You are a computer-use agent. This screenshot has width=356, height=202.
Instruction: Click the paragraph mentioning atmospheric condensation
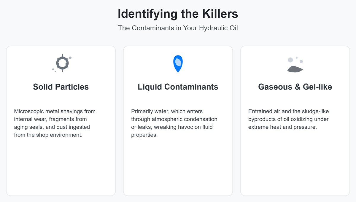[x=174, y=123]
